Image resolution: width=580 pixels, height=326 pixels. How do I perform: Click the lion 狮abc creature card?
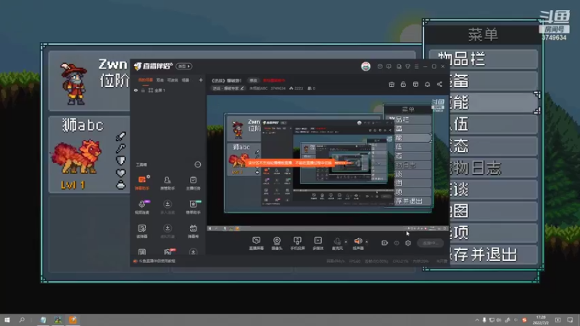(x=89, y=154)
